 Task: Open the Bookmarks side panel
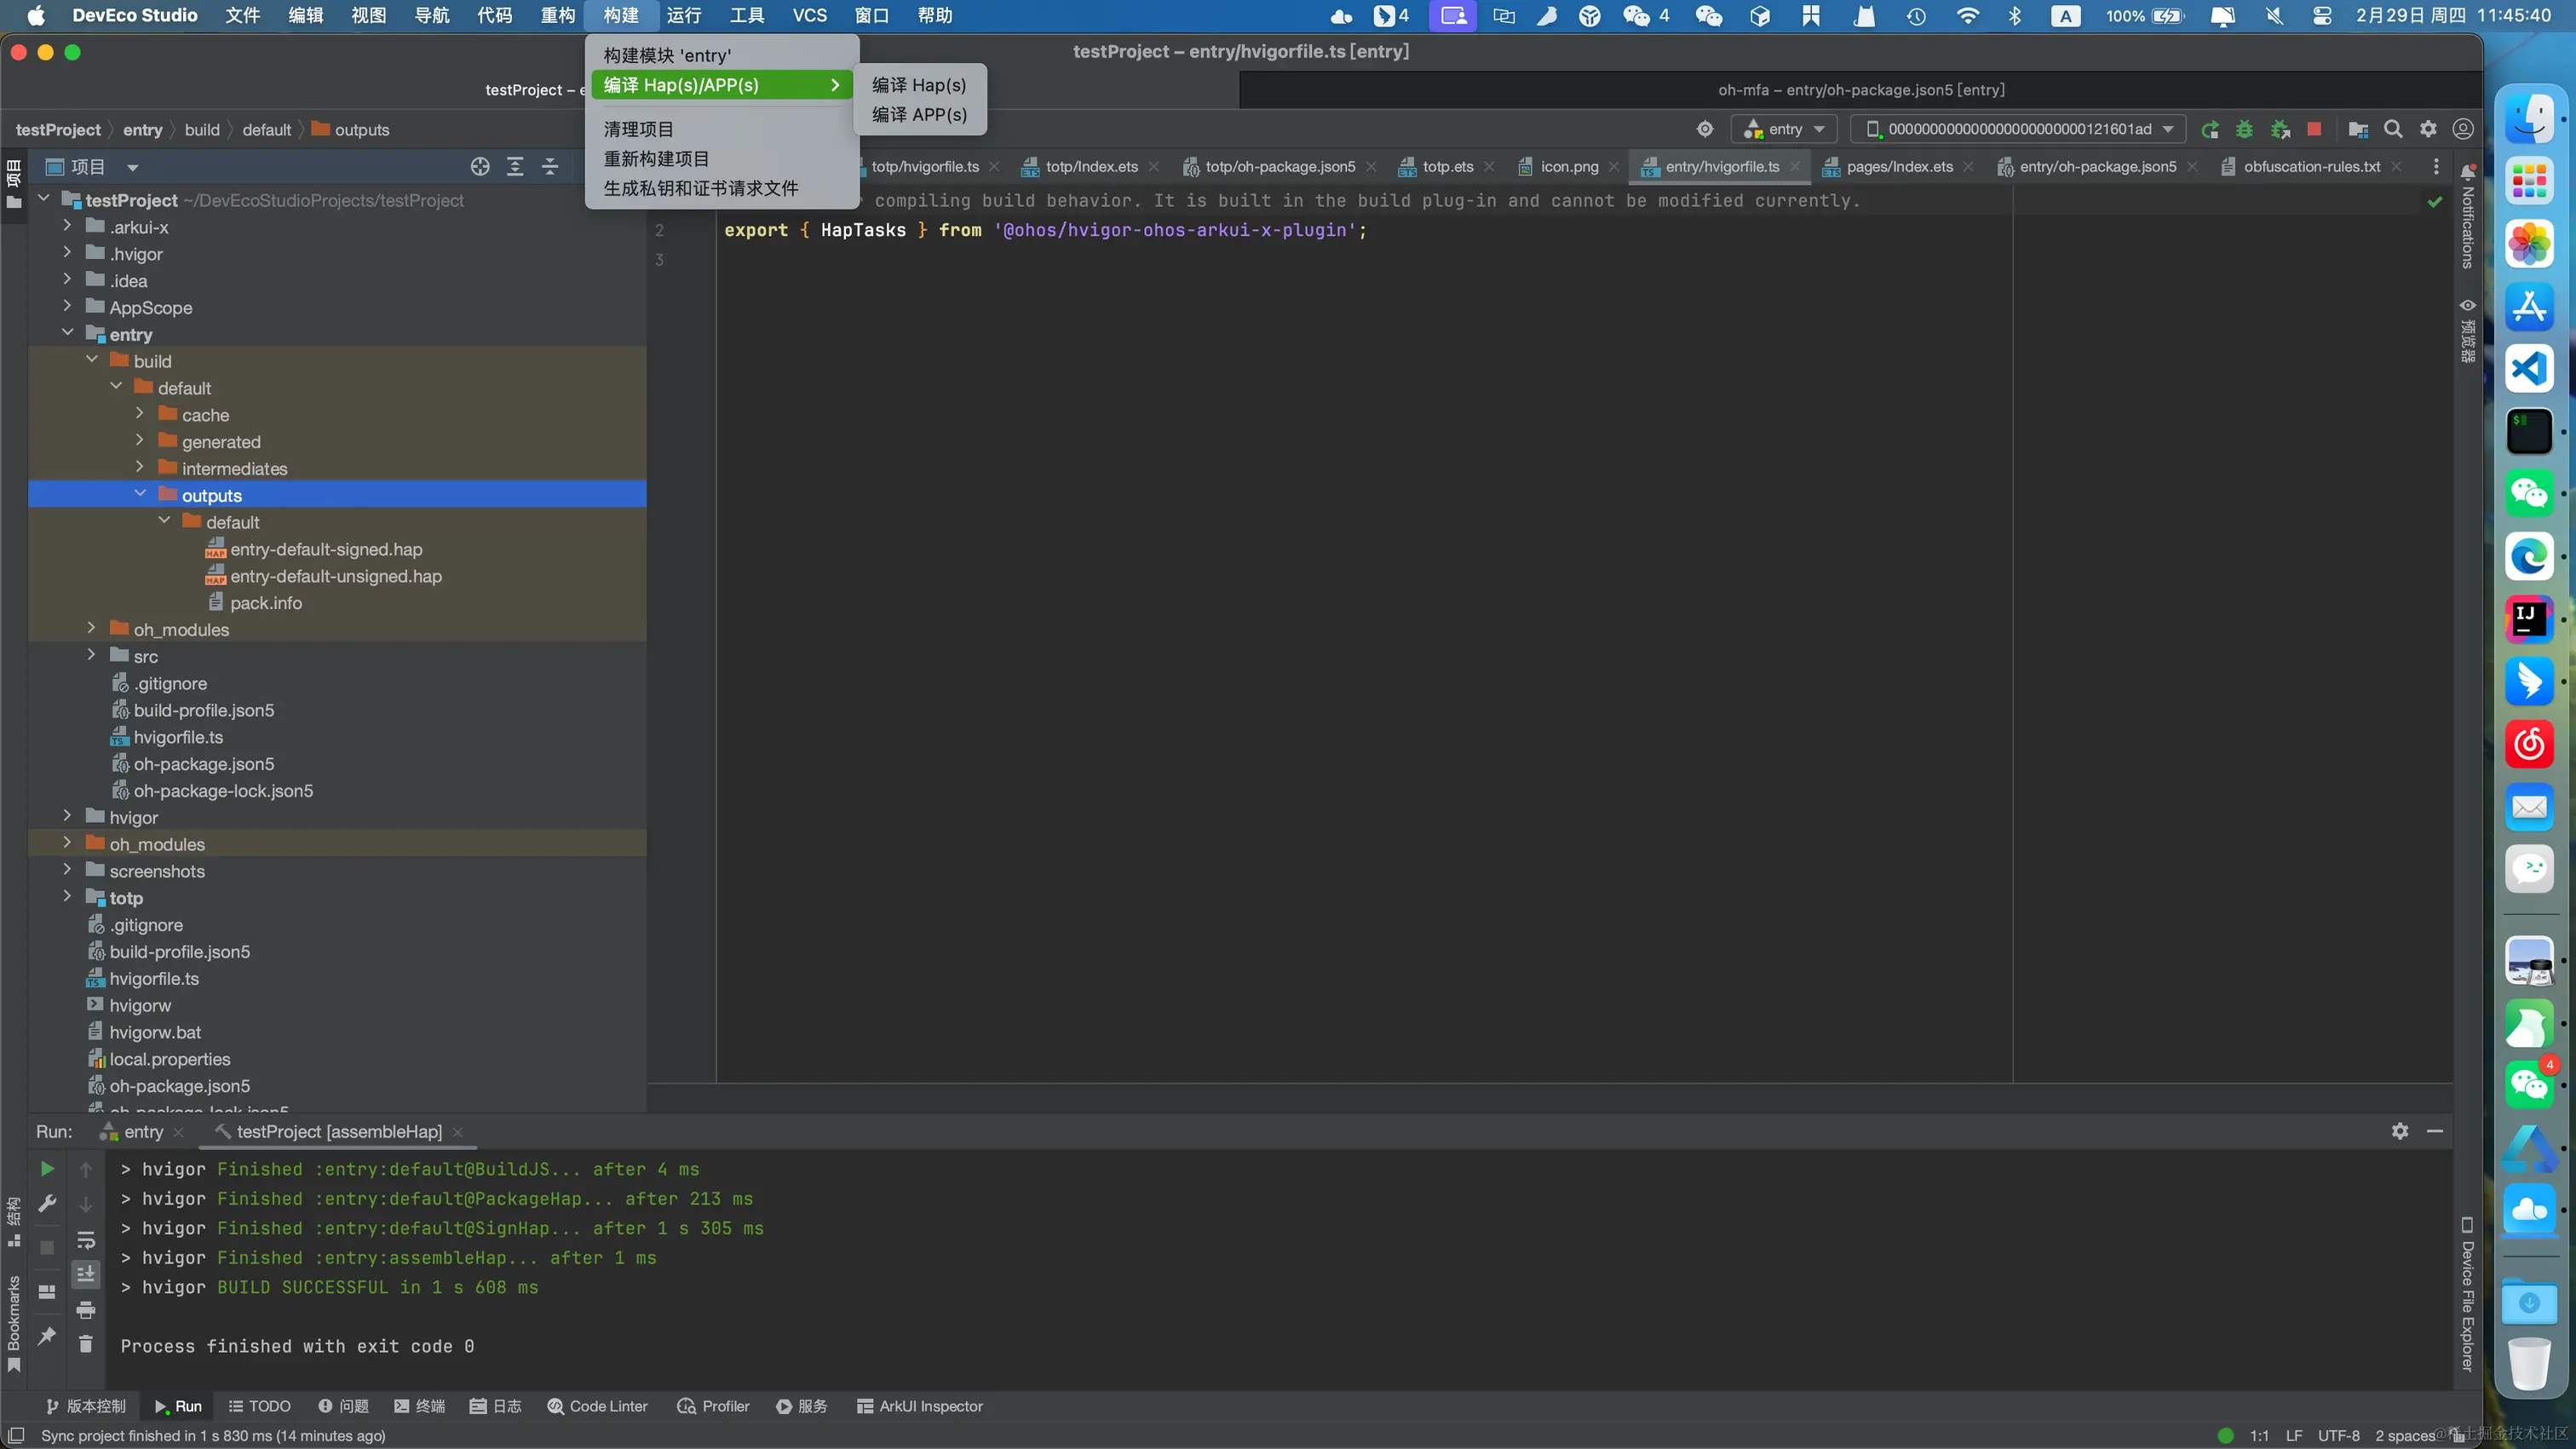tap(14, 1325)
